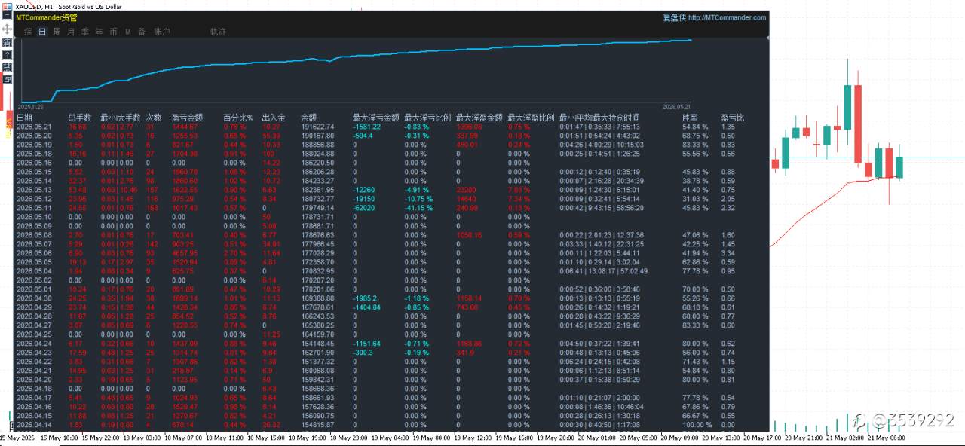Open the 账户 account tab
The width and height of the screenshot is (965, 446).
click(161, 32)
